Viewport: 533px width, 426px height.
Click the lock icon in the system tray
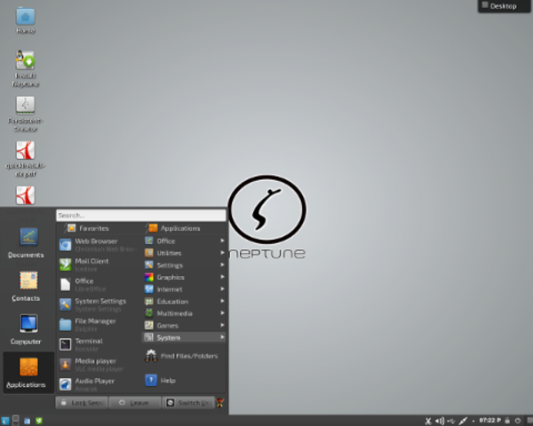pyautogui.click(x=507, y=421)
